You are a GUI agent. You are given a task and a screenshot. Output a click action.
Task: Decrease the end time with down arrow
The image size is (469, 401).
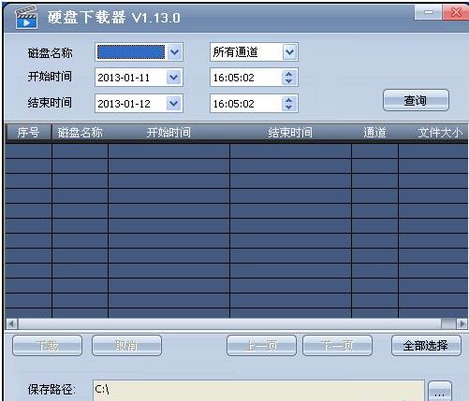coord(289,107)
